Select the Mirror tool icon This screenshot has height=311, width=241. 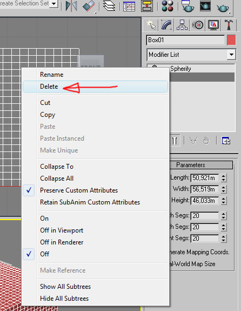(x=71, y=6)
